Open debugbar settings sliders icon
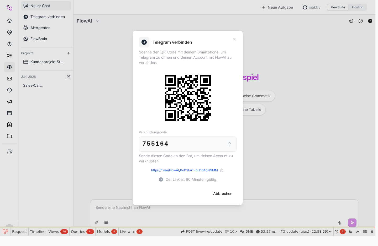This screenshot has width=378, height=246. point(365,232)
